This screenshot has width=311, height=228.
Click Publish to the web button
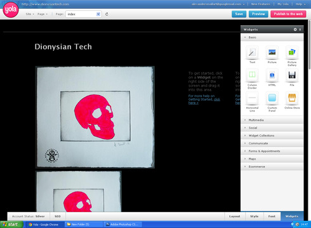(288, 14)
